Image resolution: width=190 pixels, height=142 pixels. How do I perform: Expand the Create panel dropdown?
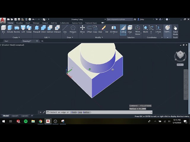[x=16, y=38]
